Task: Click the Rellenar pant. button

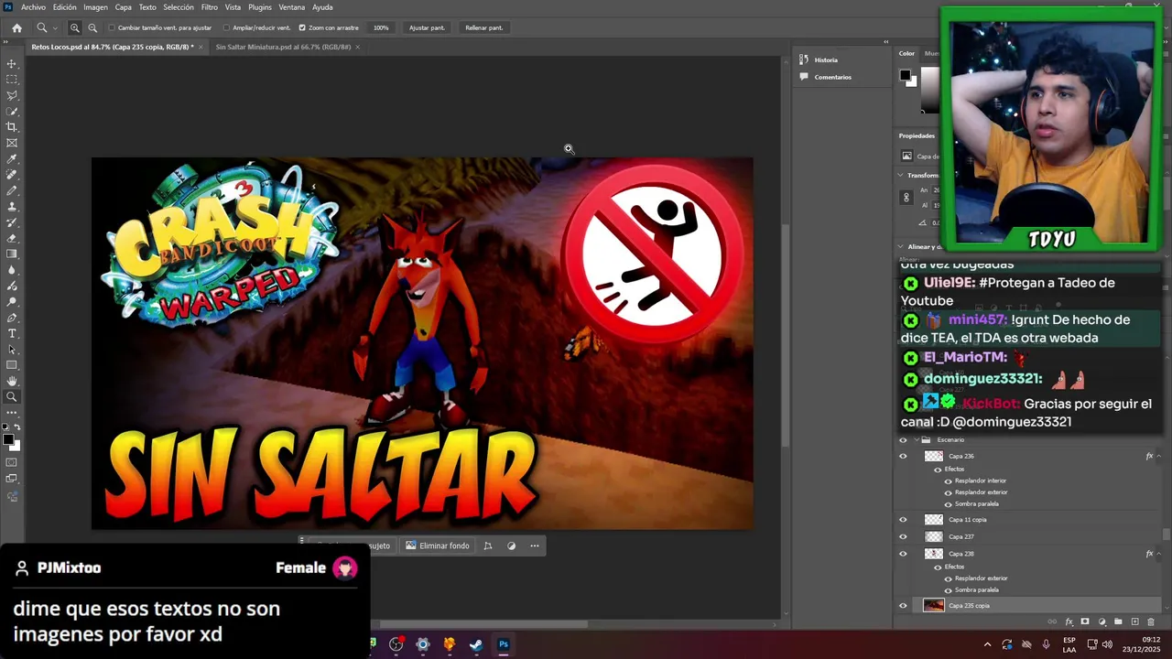Action: pyautogui.click(x=483, y=27)
